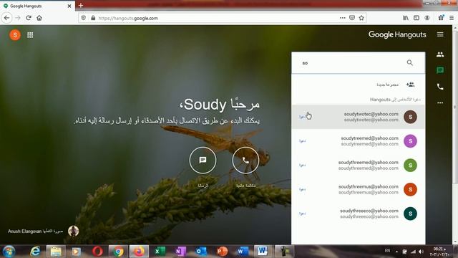This screenshot has width=458, height=258.
Task: Open Opera browser from the taskbar
Action: pos(97,252)
